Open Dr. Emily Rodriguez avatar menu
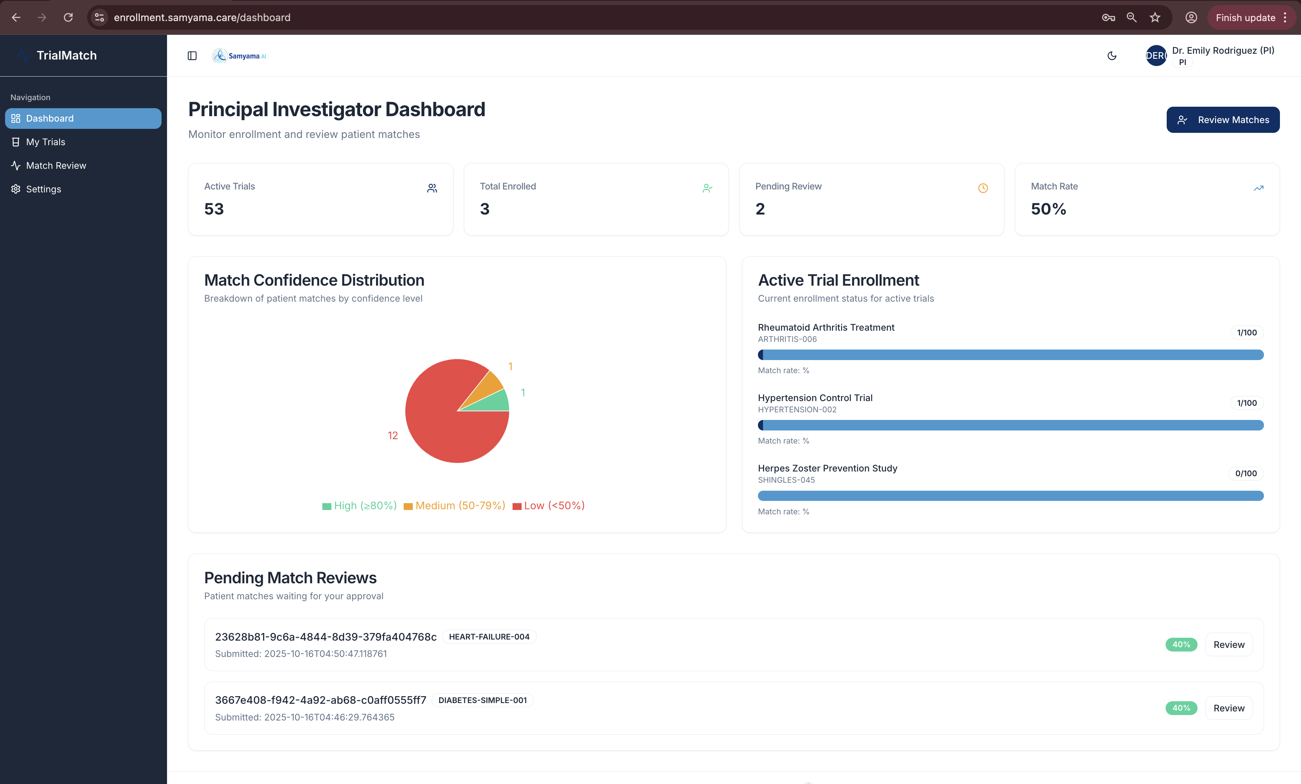The width and height of the screenshot is (1301, 784). click(x=1156, y=56)
